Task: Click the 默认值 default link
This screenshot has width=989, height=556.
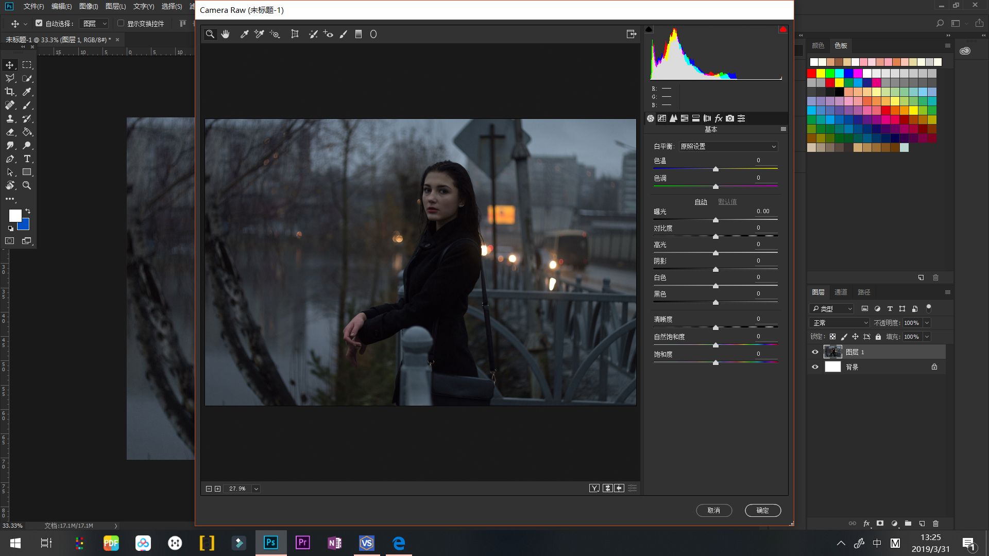Action: [x=727, y=202]
